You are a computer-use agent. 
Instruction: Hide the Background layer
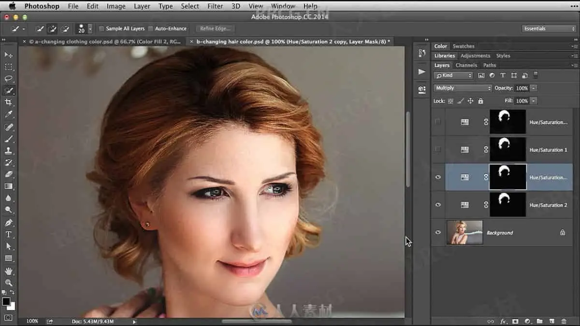(x=438, y=232)
